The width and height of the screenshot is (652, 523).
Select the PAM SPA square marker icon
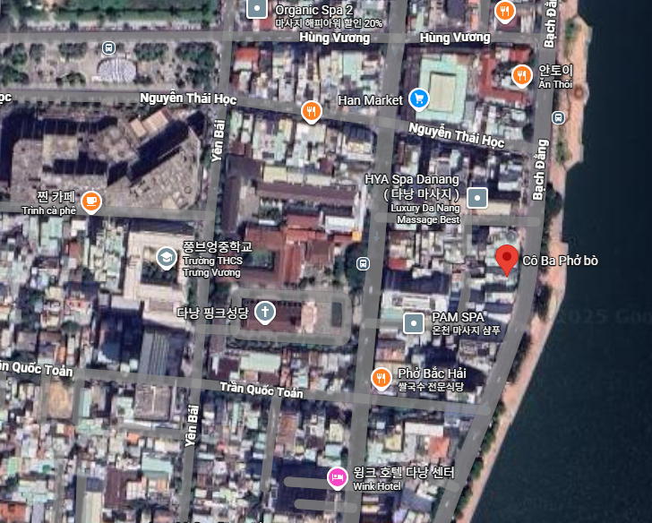(x=413, y=322)
